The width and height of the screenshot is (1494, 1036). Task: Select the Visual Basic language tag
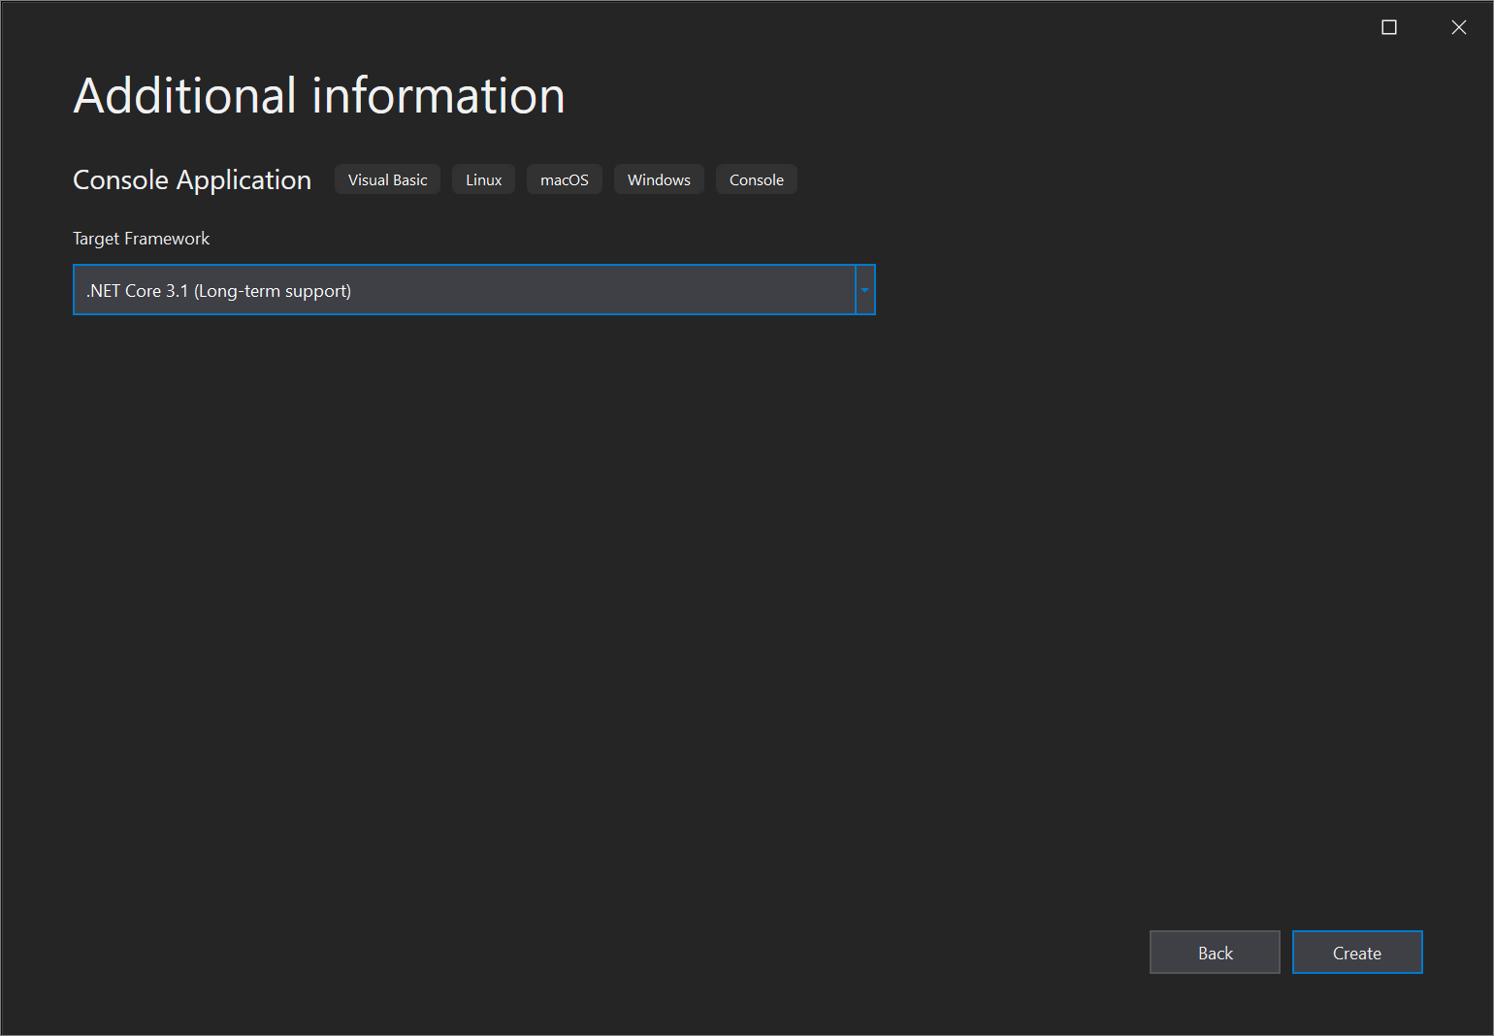click(387, 178)
